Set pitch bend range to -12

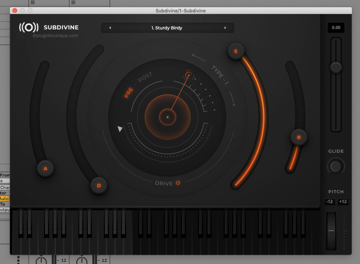tap(329, 202)
